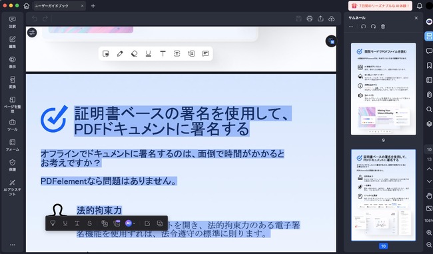Strikethrough the selected text

(x=89, y=223)
